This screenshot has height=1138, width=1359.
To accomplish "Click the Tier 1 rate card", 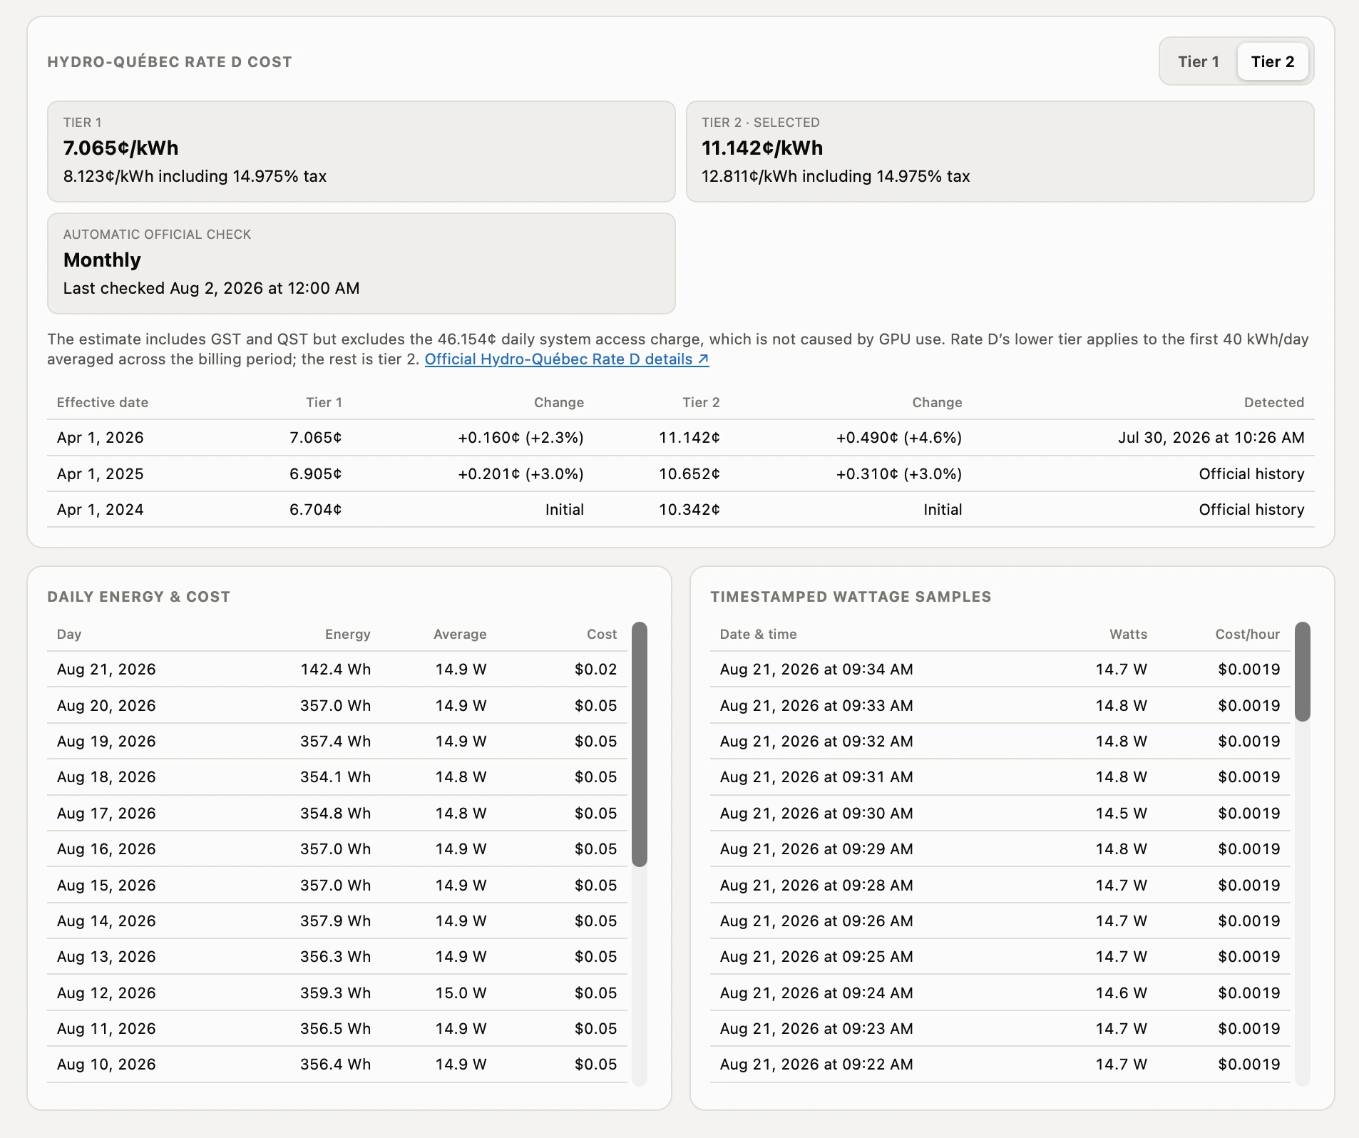I will click(361, 151).
